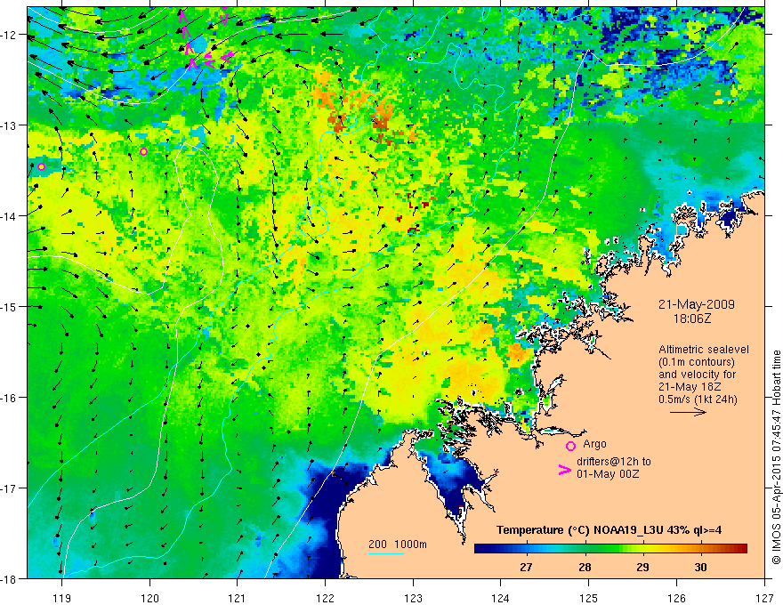Click the 'Altimetric sealevel' legend text
The image size is (783, 605).
704,350
